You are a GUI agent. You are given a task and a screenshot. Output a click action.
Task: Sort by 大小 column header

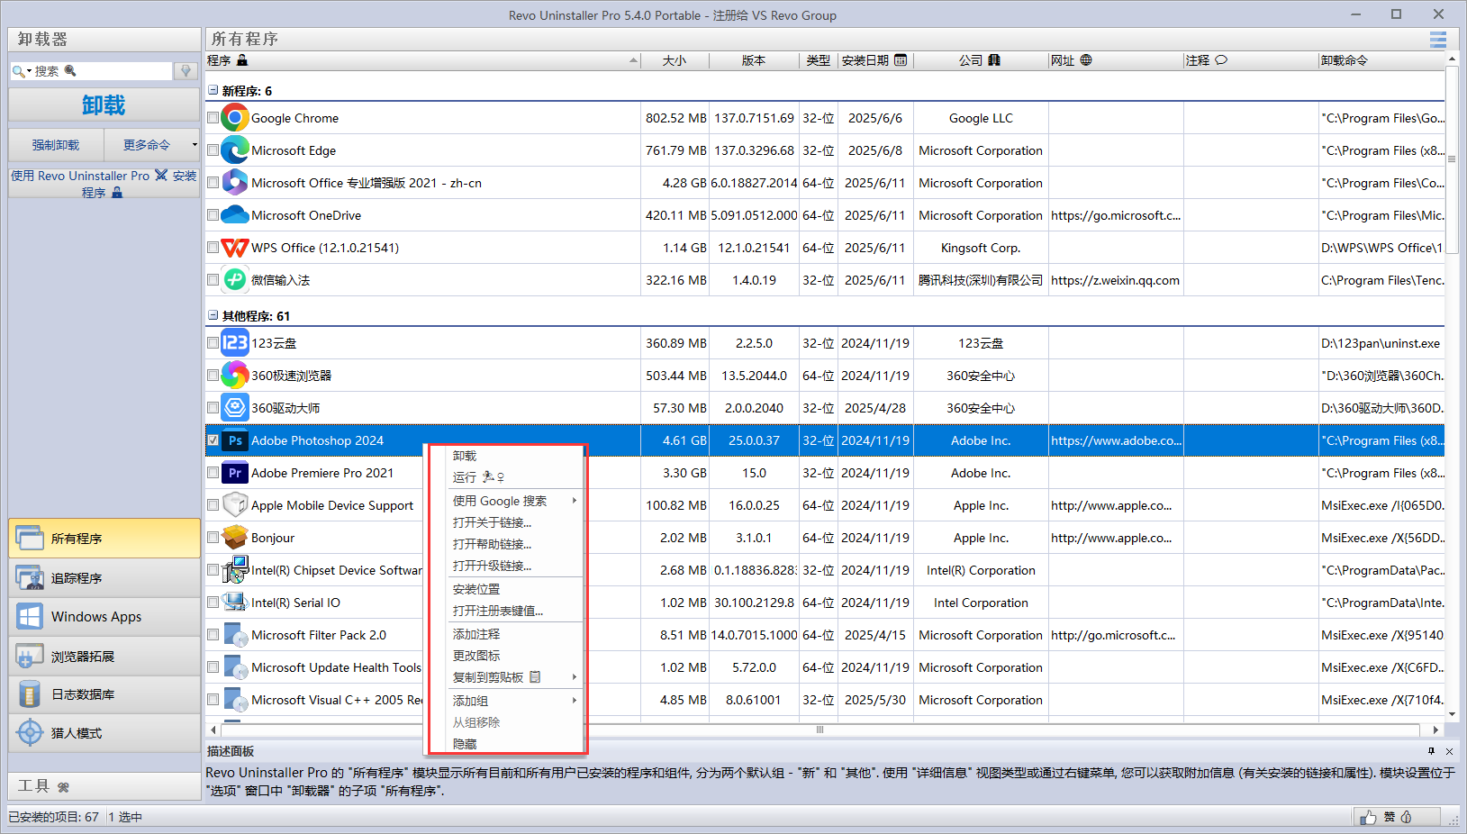pos(675,60)
